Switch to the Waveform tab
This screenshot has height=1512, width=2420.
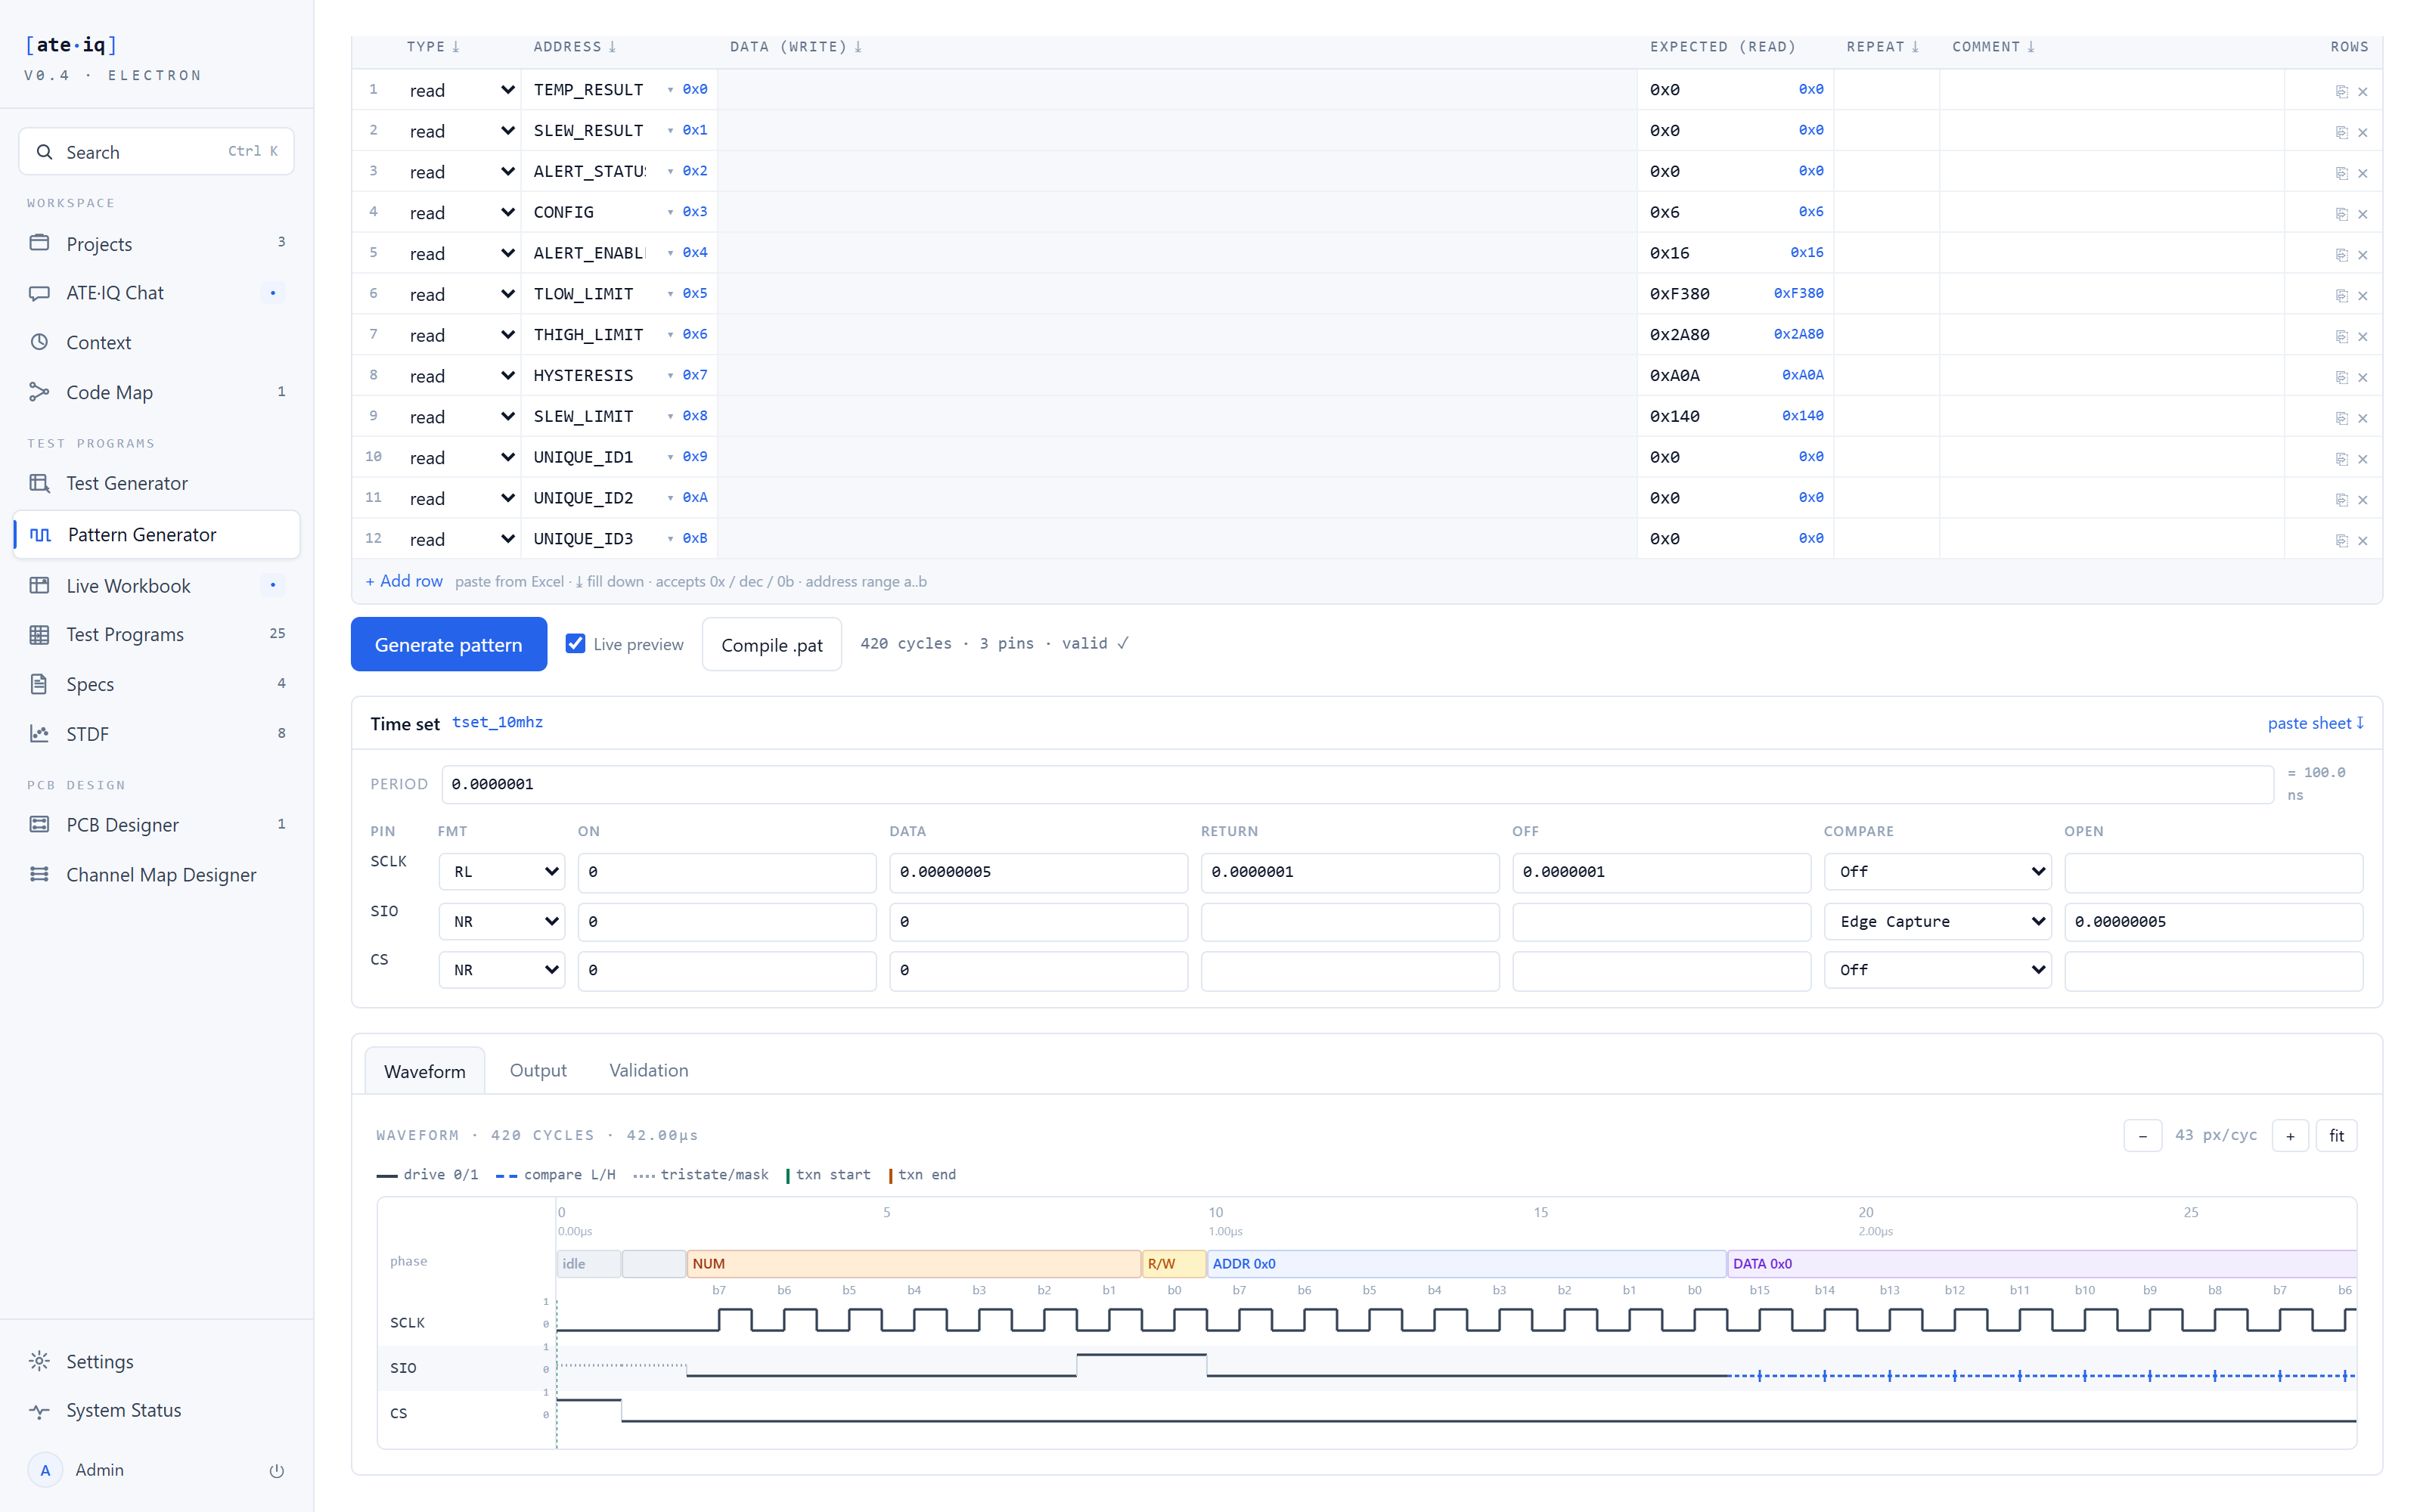pyautogui.click(x=425, y=1071)
